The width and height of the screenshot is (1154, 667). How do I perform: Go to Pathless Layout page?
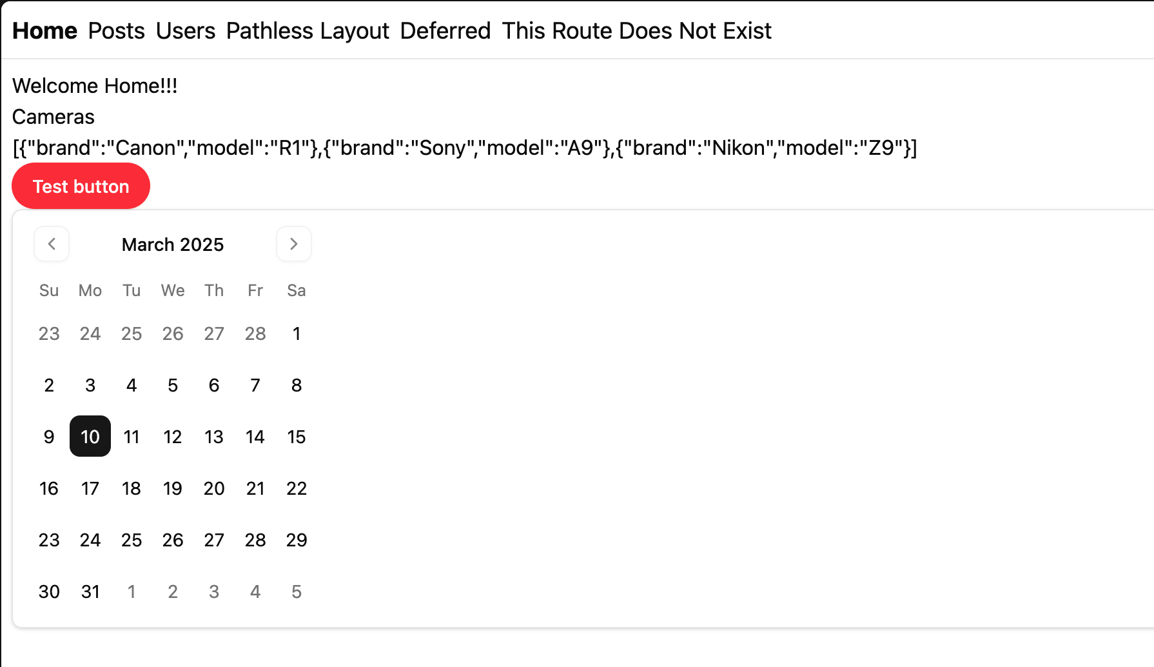click(308, 30)
